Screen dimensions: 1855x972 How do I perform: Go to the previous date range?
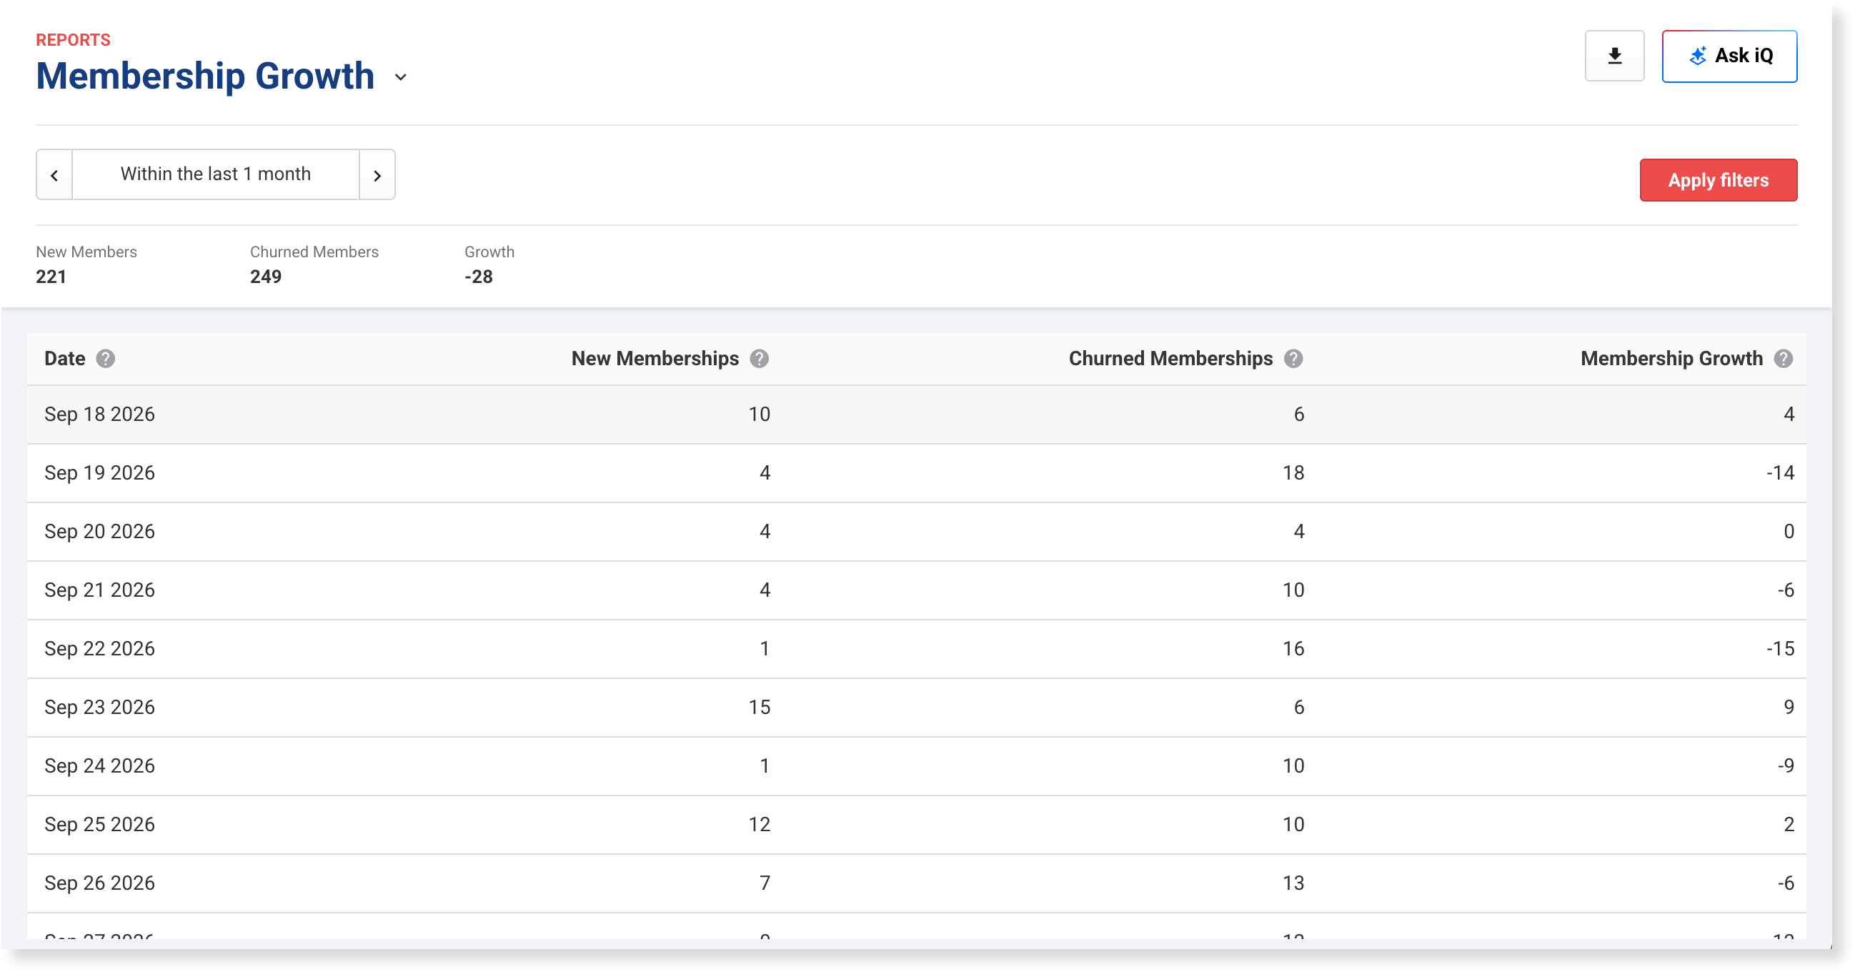(x=54, y=175)
